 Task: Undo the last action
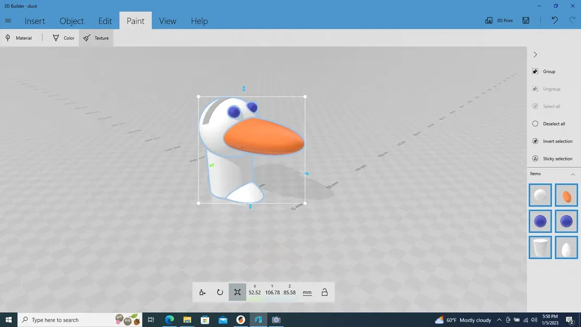[x=554, y=20]
